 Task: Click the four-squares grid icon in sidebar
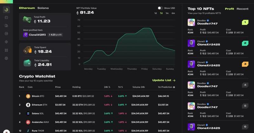pyautogui.click(x=6, y=50)
